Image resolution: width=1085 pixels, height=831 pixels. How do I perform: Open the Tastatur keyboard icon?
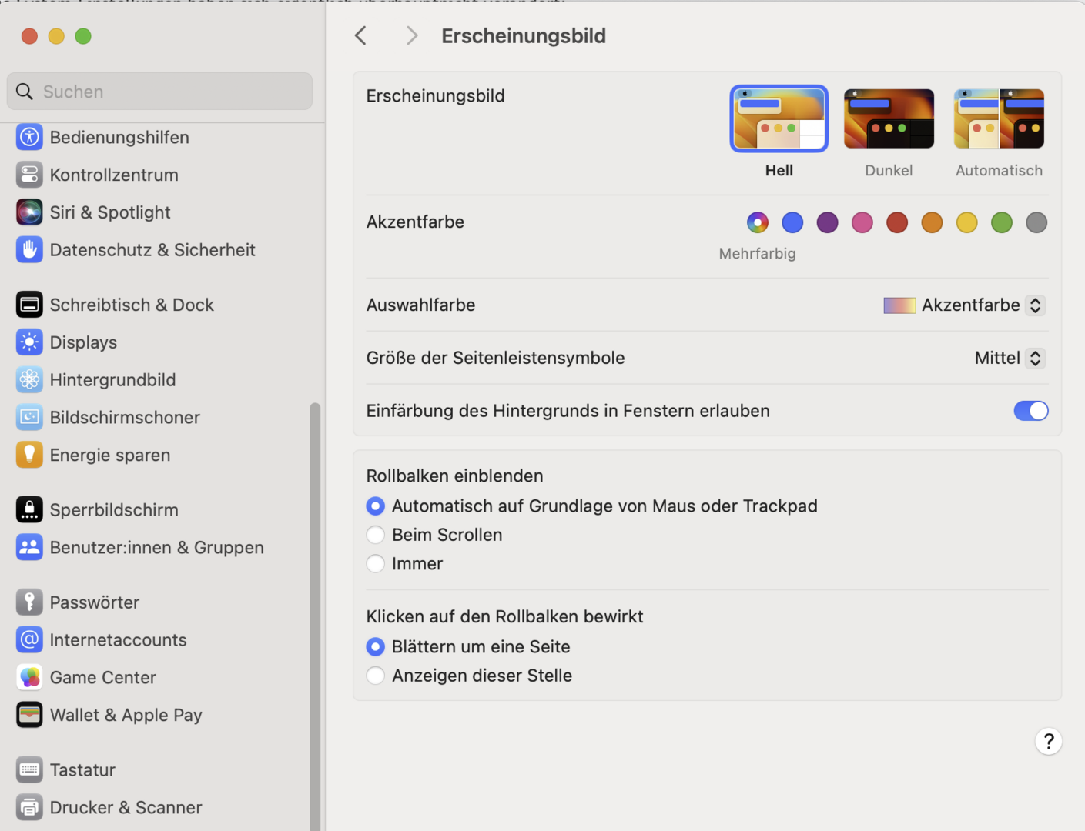pyautogui.click(x=29, y=770)
